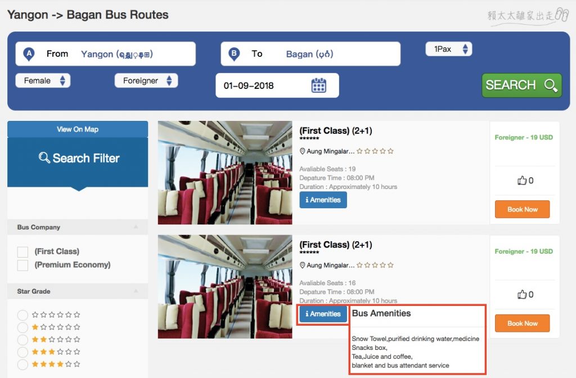
Task: Click the origin marker icon labeled A
Action: [29, 54]
